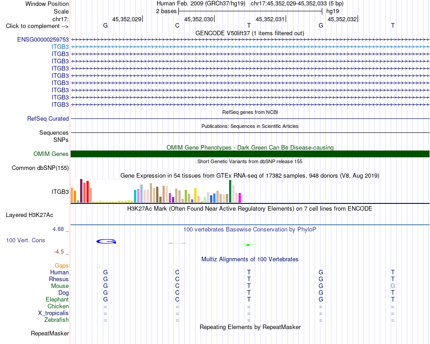Click the SNPs track label
The width and height of the screenshot is (430, 344).
pyautogui.click(x=61, y=140)
